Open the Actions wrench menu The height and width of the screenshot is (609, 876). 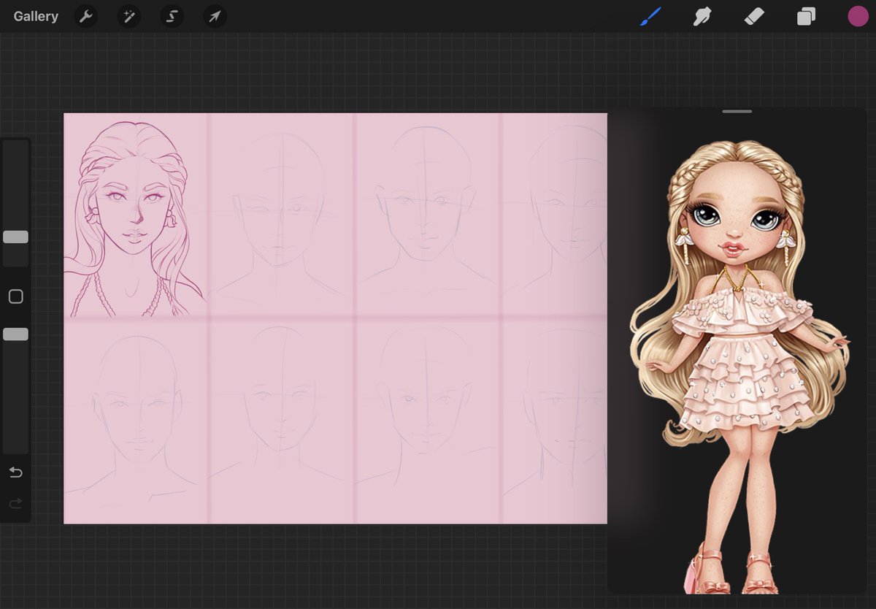[x=86, y=16]
